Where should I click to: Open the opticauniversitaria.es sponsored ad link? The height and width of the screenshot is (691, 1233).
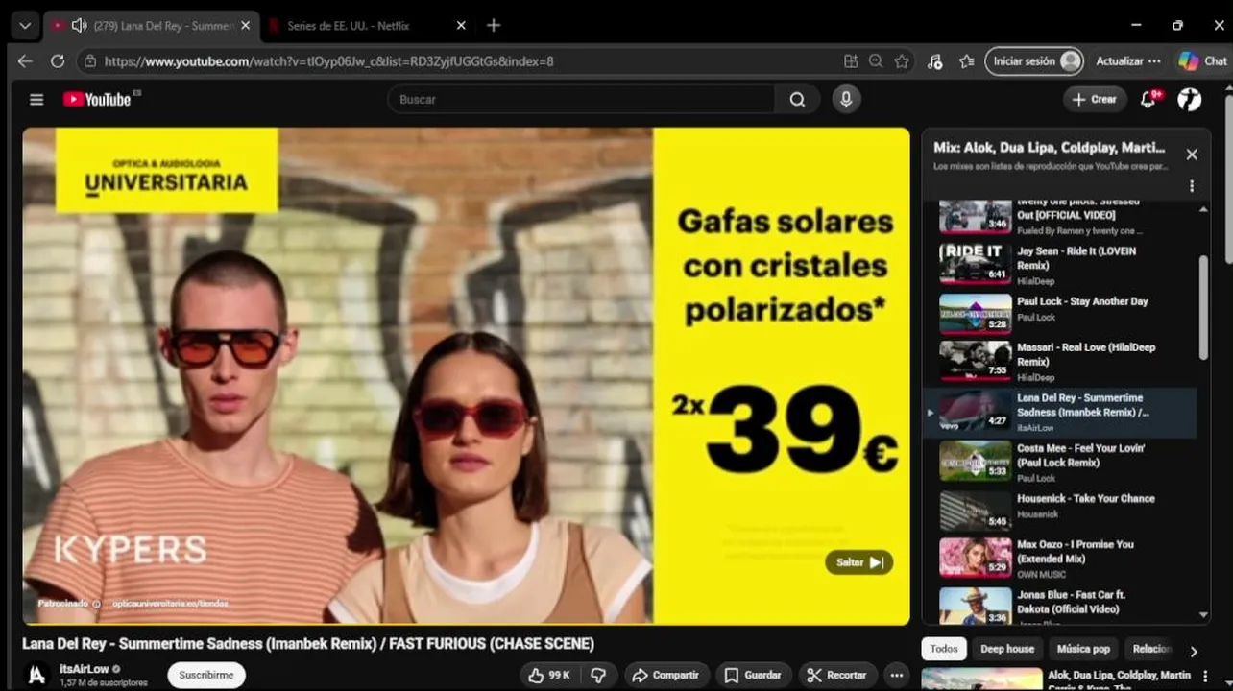[170, 604]
